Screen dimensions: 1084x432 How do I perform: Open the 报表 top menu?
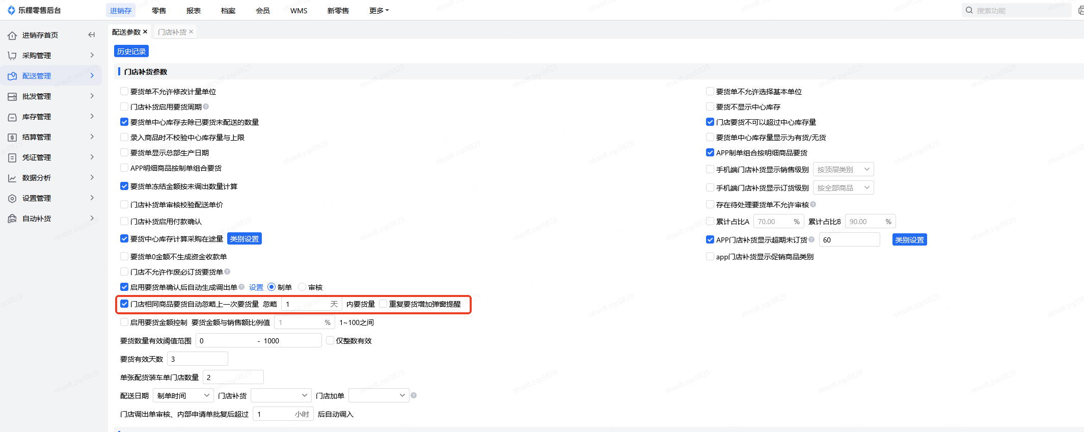pyautogui.click(x=194, y=10)
